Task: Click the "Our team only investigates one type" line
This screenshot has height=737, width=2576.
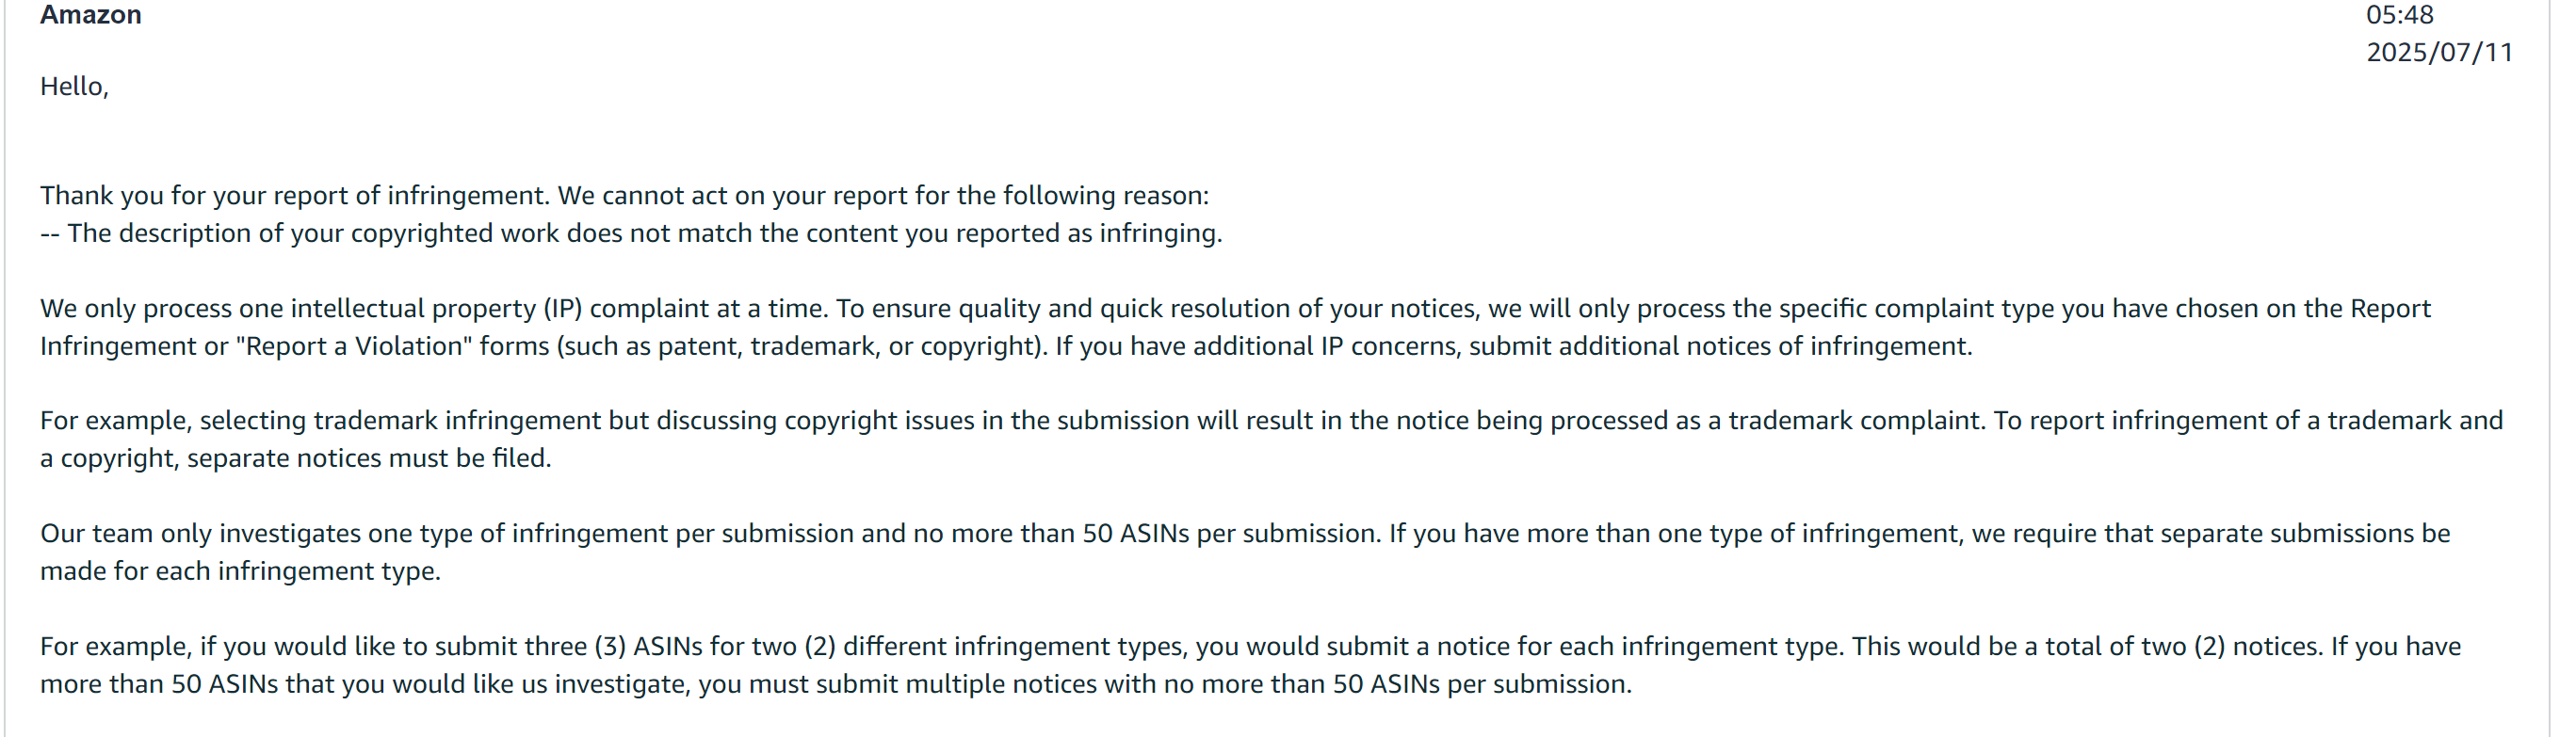Action: pyautogui.click(x=1245, y=533)
